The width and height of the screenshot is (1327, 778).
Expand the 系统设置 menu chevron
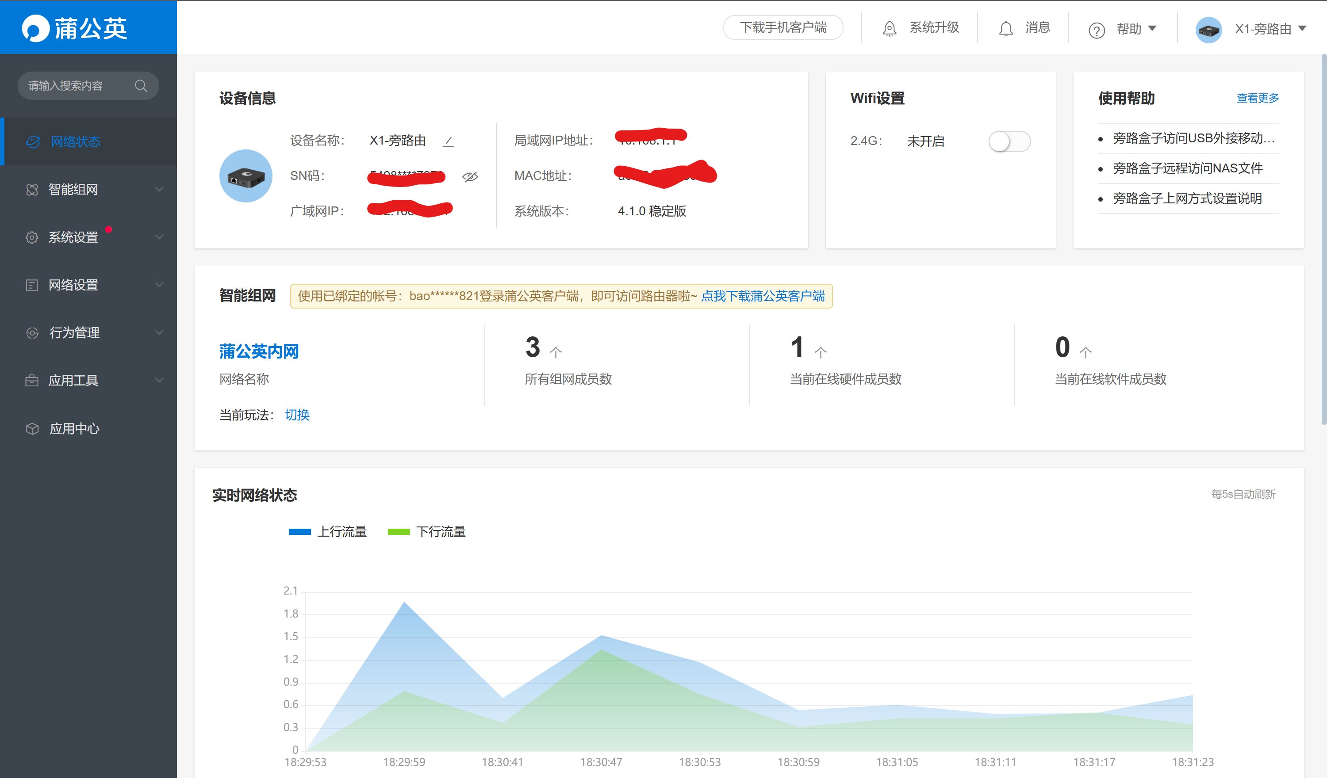pyautogui.click(x=159, y=237)
